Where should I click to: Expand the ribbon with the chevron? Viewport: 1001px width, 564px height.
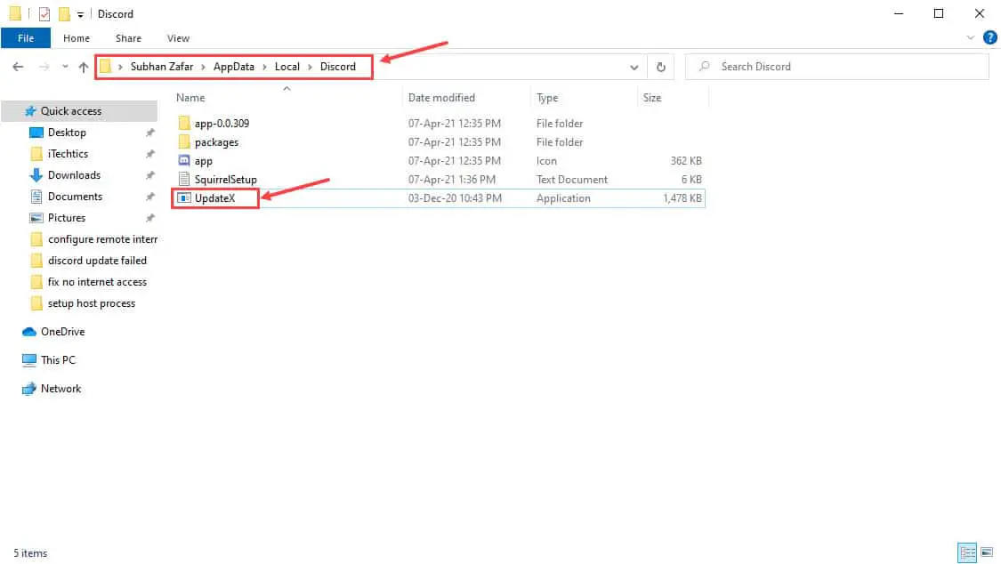coord(971,37)
